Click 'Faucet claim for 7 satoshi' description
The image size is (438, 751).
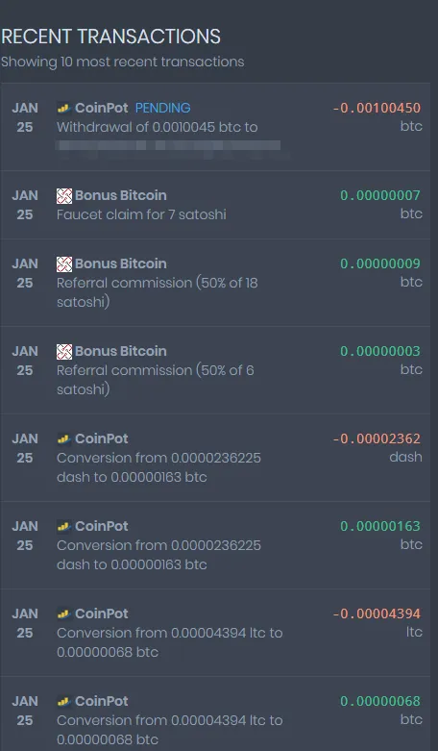coord(141,214)
